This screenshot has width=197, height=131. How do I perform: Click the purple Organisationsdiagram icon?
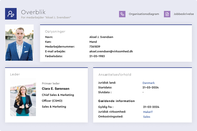tap(122, 14)
